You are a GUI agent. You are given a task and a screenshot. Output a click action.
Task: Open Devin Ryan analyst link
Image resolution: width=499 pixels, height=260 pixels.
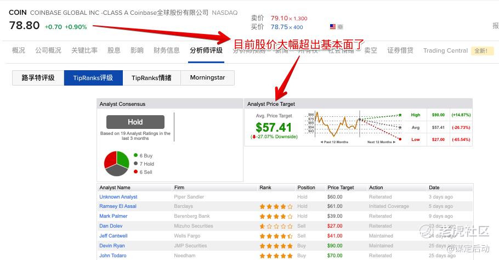[x=112, y=246]
